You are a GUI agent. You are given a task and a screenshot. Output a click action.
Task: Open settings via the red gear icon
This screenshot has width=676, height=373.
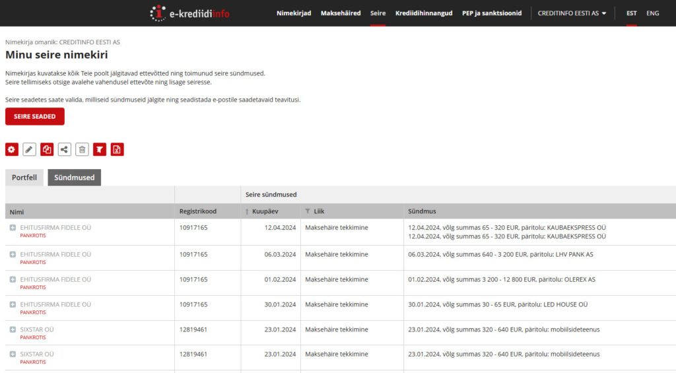12,150
